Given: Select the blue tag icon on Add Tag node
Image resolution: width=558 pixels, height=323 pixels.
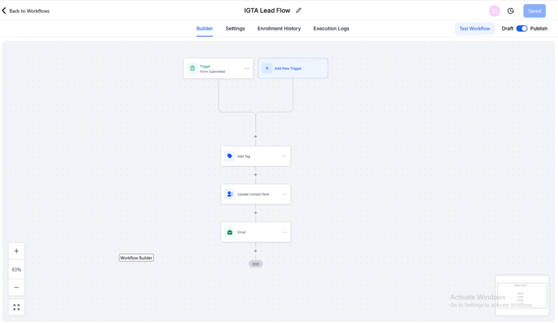Looking at the screenshot, I should (229, 155).
